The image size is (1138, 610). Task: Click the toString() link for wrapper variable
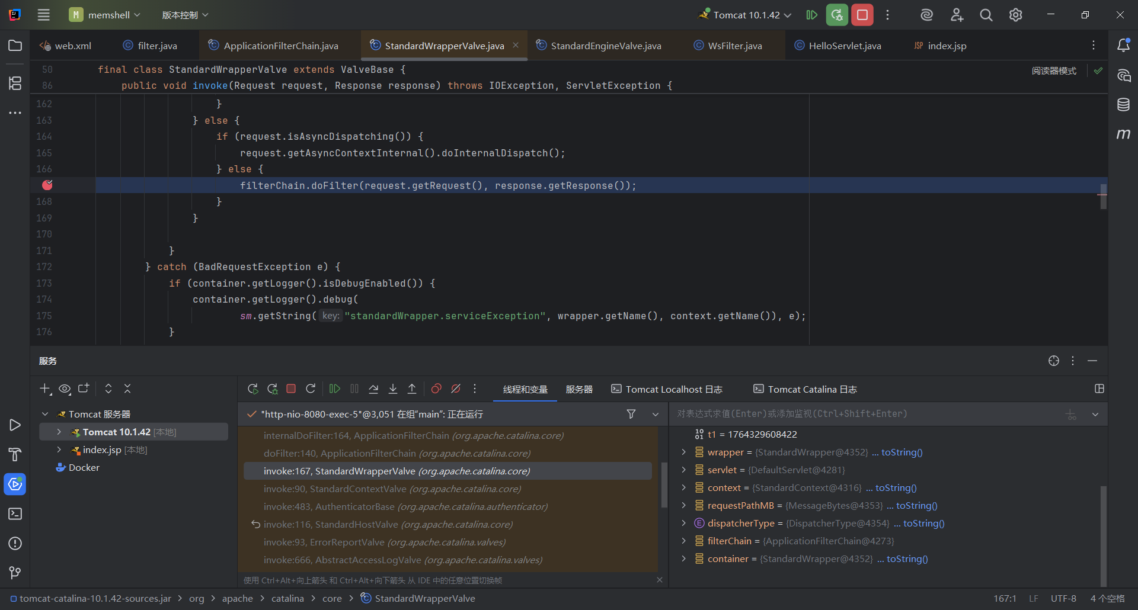coord(902,452)
